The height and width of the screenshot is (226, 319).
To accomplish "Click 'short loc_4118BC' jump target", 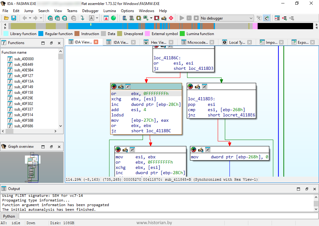I will click(151, 131).
